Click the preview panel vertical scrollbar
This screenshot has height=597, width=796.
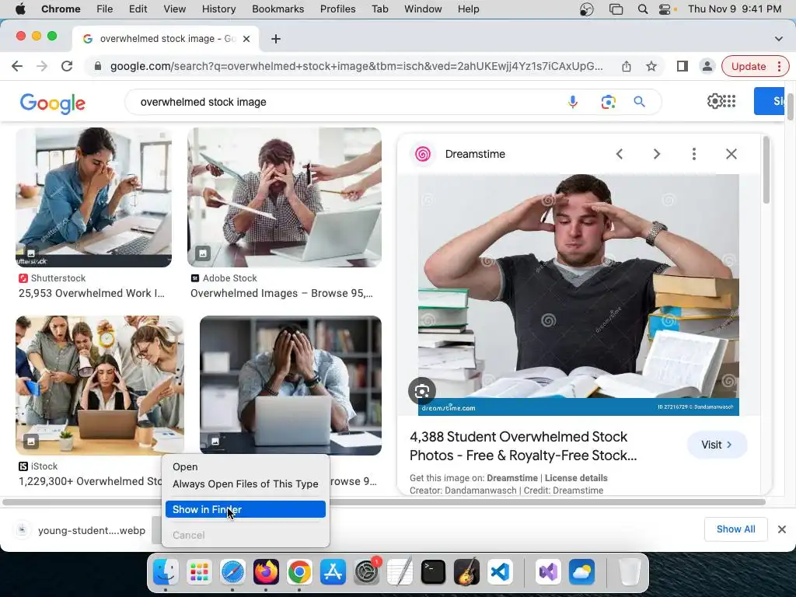click(766, 170)
